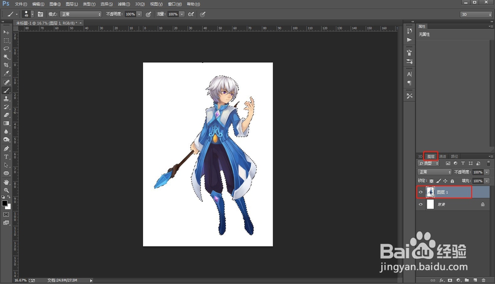Select the Rectangular Marquee tool
This screenshot has height=284, width=495.
[x=6, y=41]
